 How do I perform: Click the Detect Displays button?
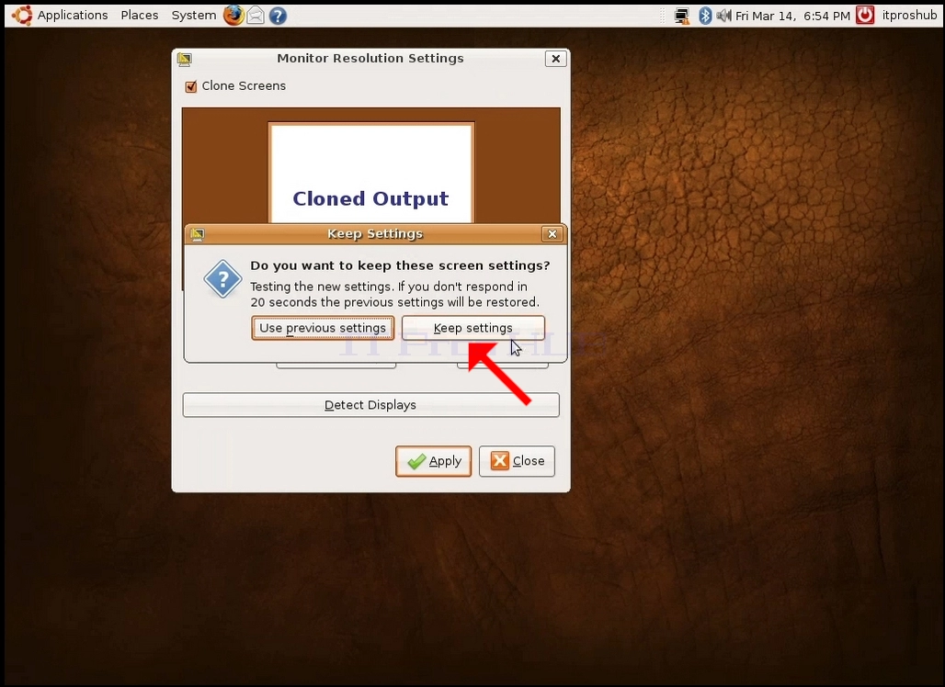[x=370, y=405]
